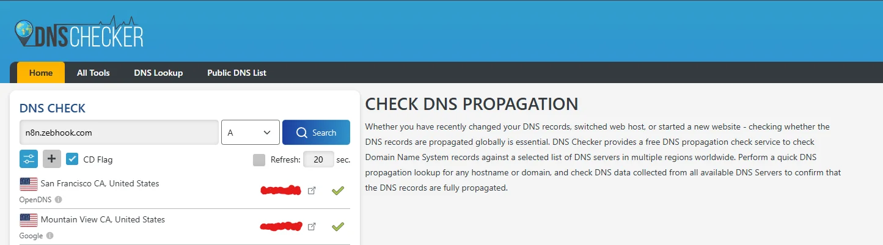
Task: Click green checkmark in Mountain View row
Action: (x=337, y=227)
